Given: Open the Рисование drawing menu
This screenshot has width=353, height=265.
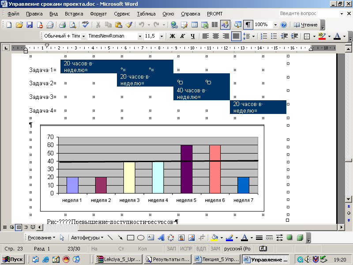Looking at the screenshot, I should coord(41,238).
